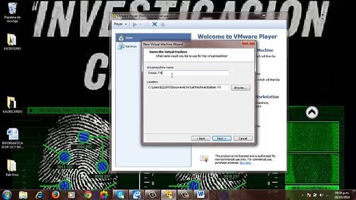This screenshot has width=356, height=200.
Task: Click the Buy now link
Action: (x=245, y=163)
